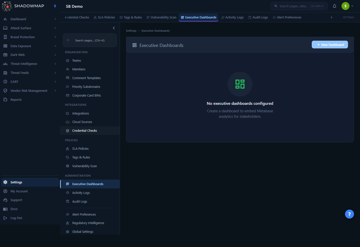Click Cloud Sources cloud icon
This screenshot has width=360, height=247.
(67, 122)
